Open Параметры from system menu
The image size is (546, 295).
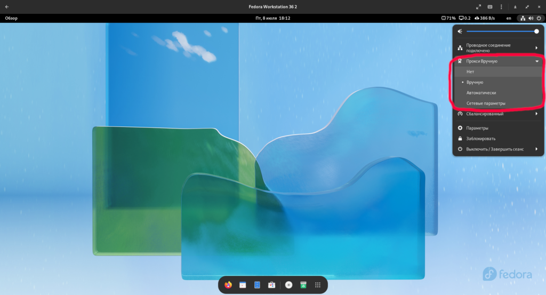(477, 128)
